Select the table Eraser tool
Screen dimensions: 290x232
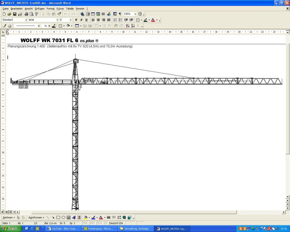(x=10, y=26)
